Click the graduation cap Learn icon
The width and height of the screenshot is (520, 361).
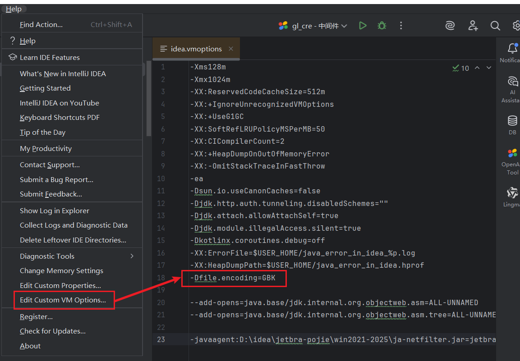[13, 57]
